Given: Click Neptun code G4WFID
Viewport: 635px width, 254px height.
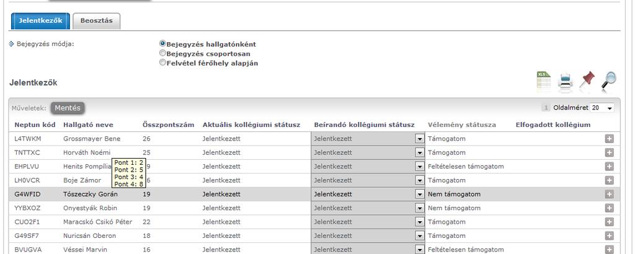Looking at the screenshot, I should pyautogui.click(x=27, y=194).
